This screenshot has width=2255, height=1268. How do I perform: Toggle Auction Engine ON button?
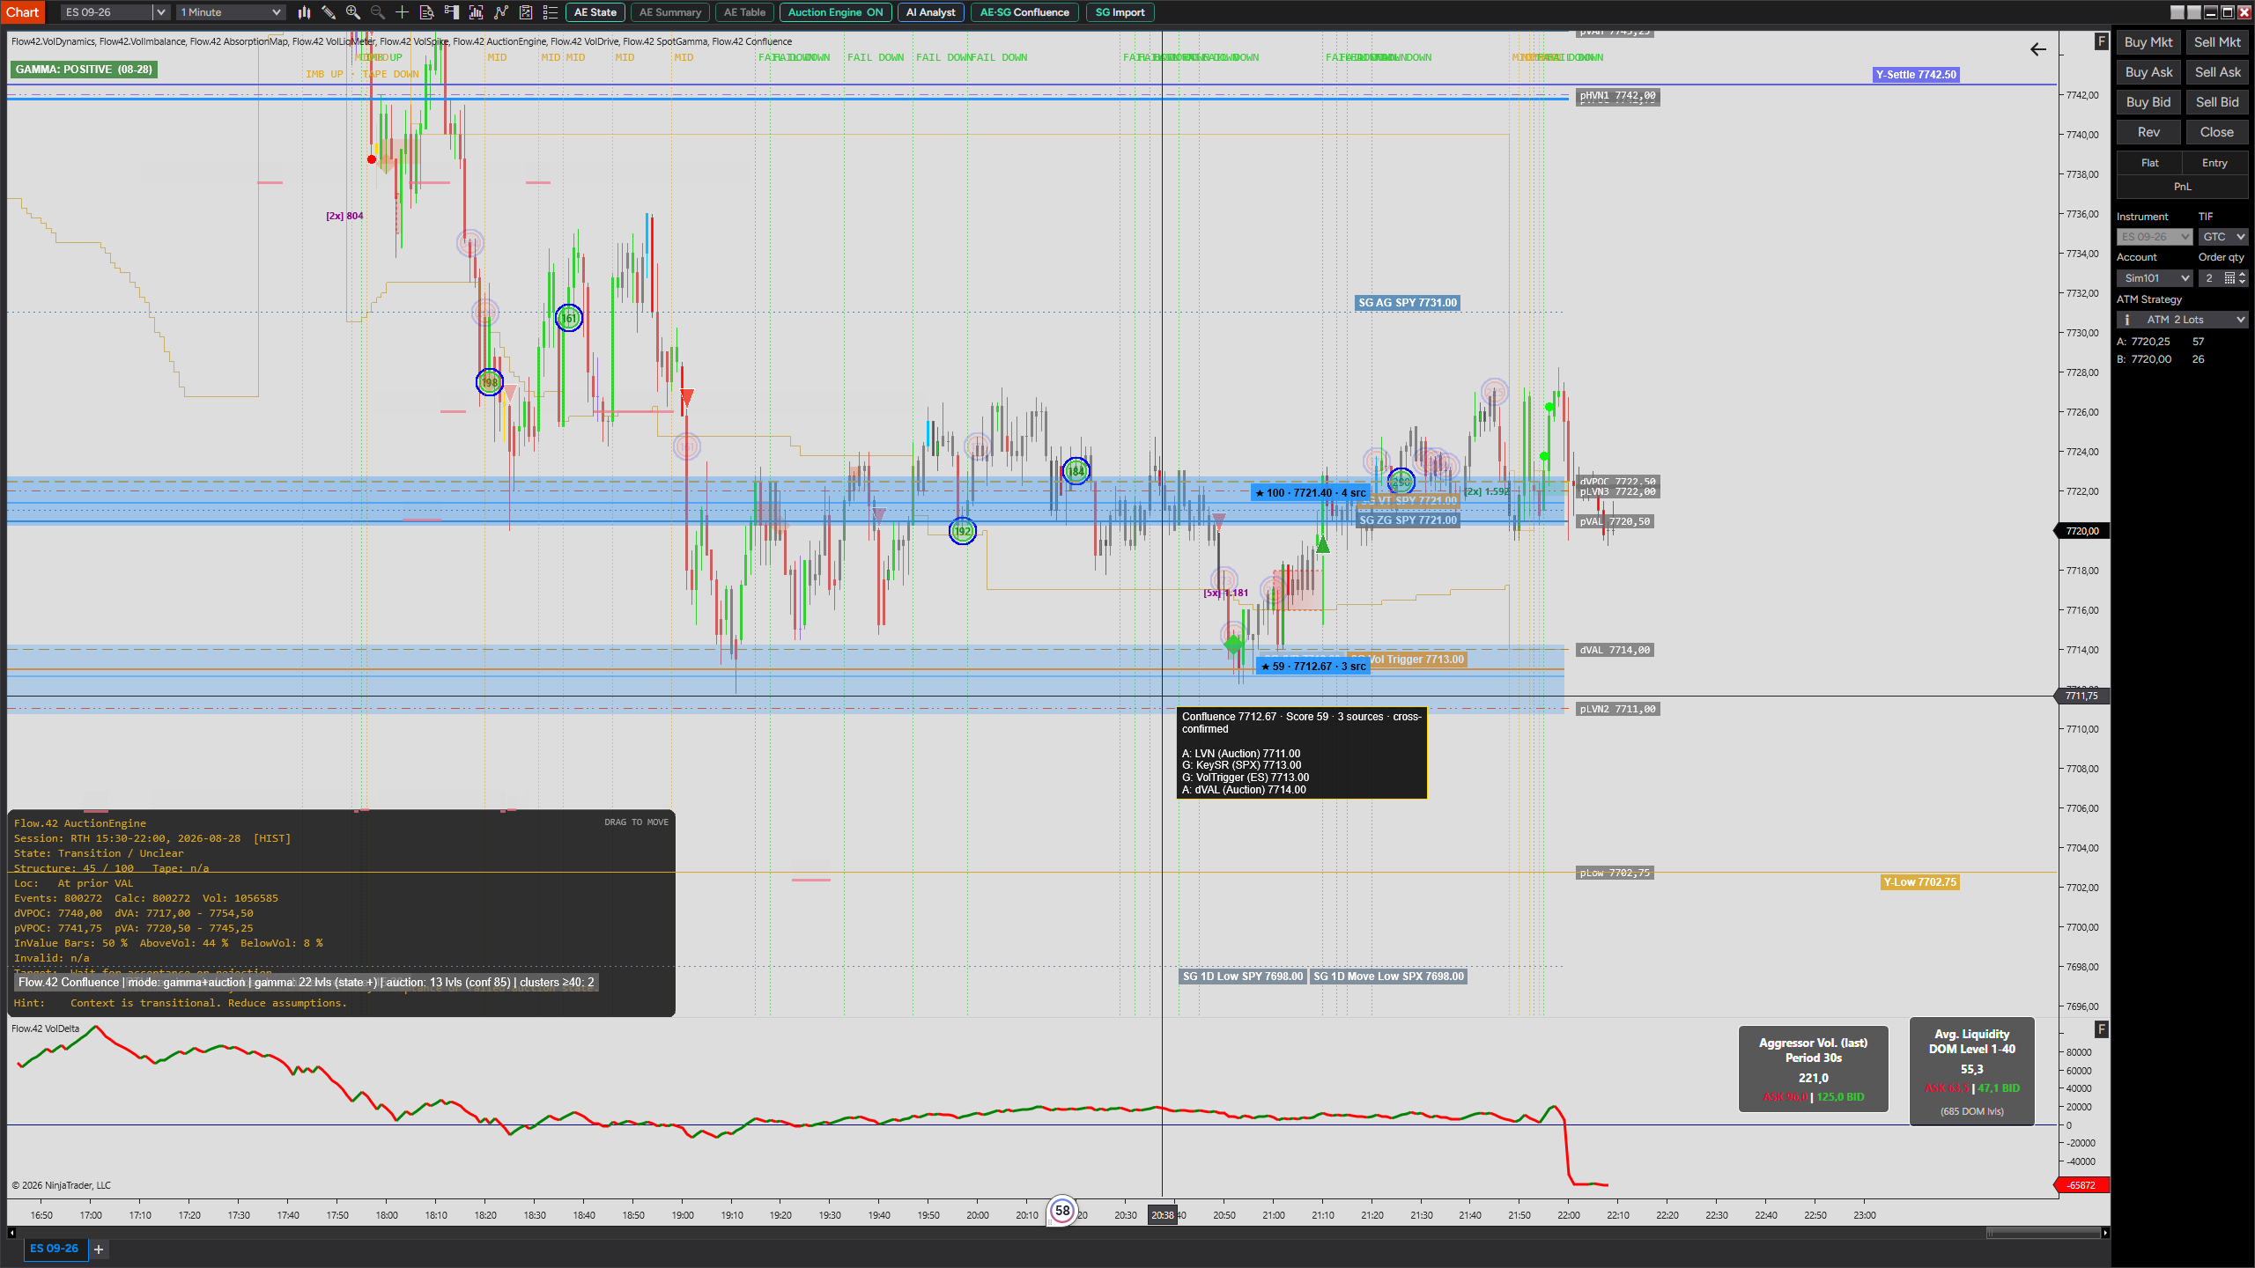pyautogui.click(x=835, y=12)
